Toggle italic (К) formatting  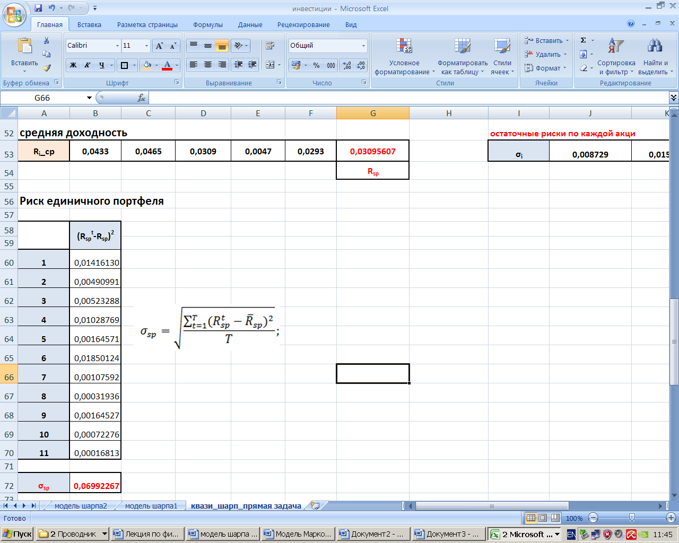click(87, 65)
